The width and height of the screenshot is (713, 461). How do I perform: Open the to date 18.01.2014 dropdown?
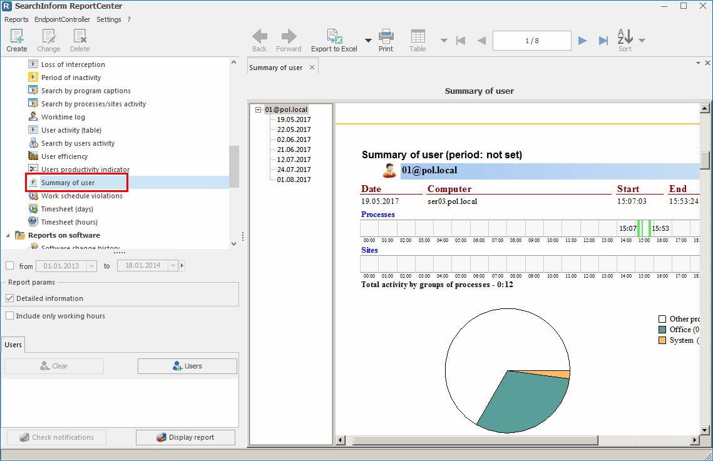pyautogui.click(x=173, y=266)
